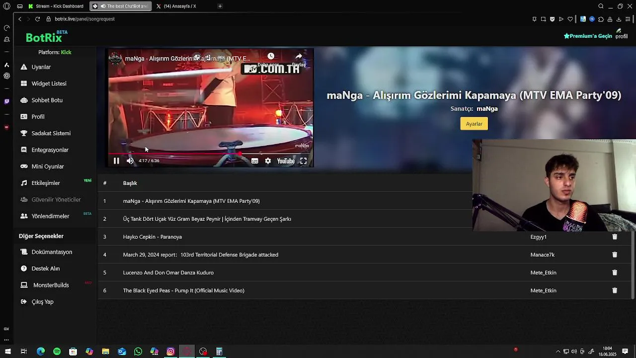Open Instagram from the taskbar
The width and height of the screenshot is (636, 358).
pos(170,352)
